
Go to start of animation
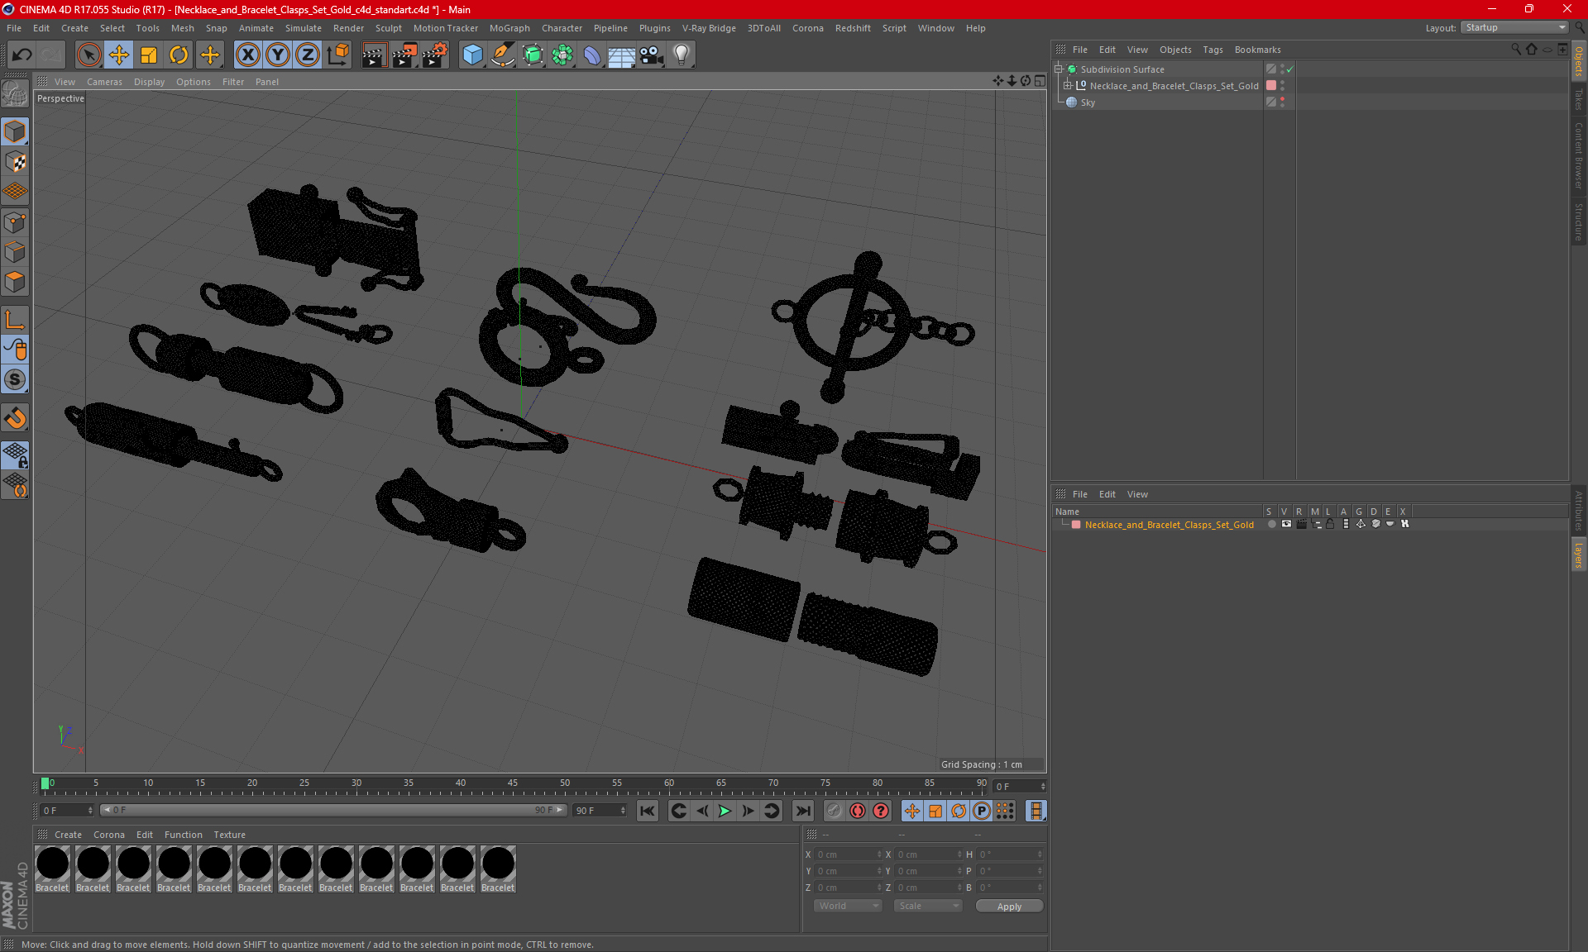coord(648,811)
